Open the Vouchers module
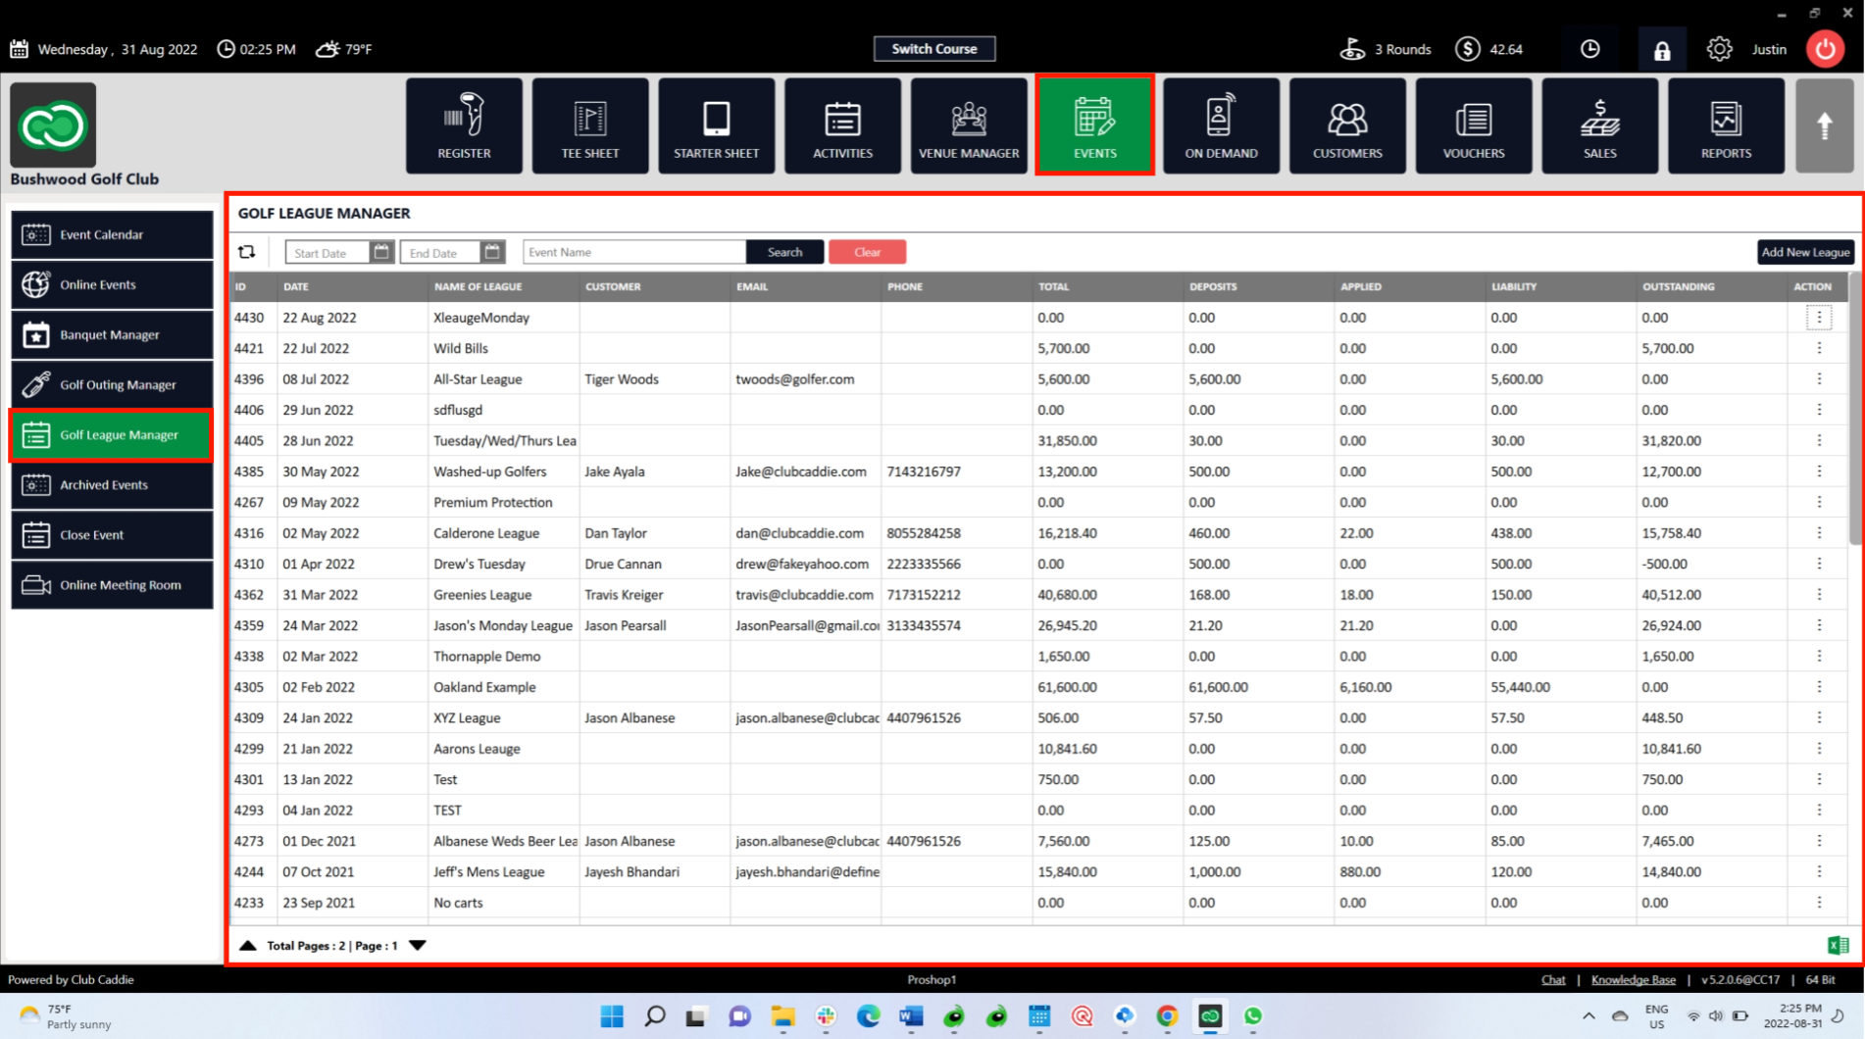This screenshot has height=1039, width=1865. tap(1473, 126)
